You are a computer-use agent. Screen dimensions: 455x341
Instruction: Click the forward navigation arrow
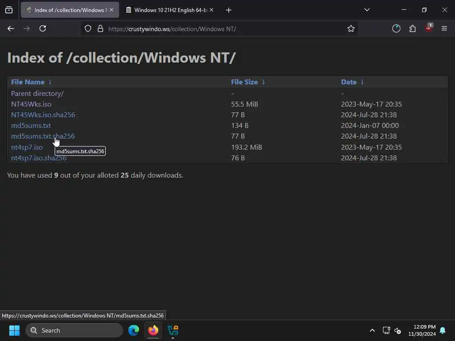pos(26,28)
